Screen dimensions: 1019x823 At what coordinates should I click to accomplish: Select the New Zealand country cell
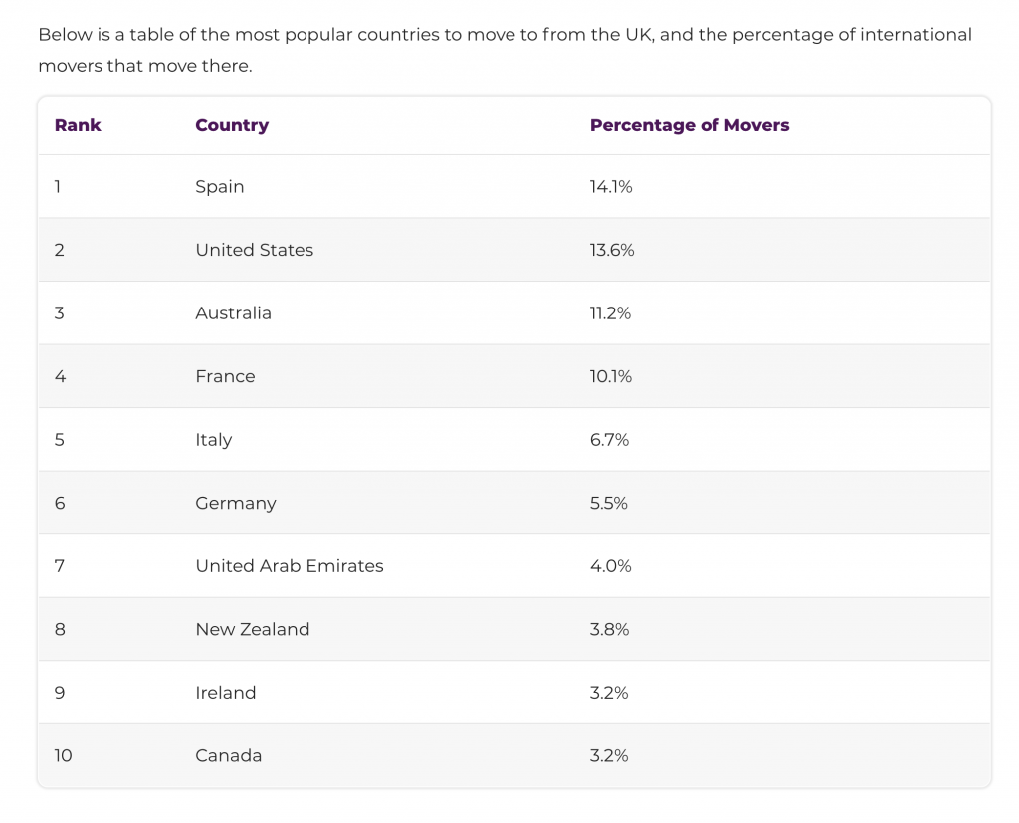coord(252,629)
